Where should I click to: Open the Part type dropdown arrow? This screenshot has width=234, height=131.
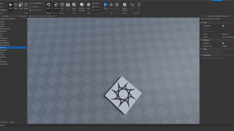click(x=62, y=10)
